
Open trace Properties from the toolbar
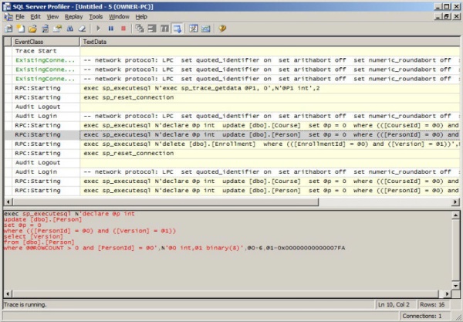click(x=57, y=29)
